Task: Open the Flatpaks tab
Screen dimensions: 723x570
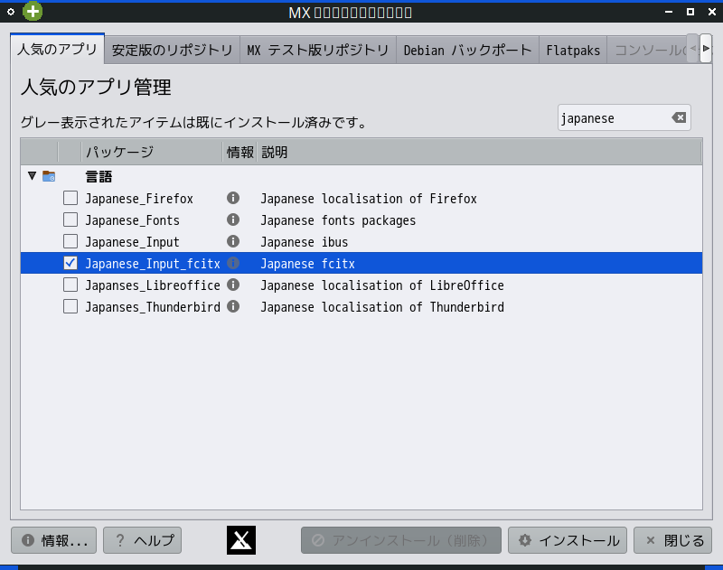Action: pos(573,51)
